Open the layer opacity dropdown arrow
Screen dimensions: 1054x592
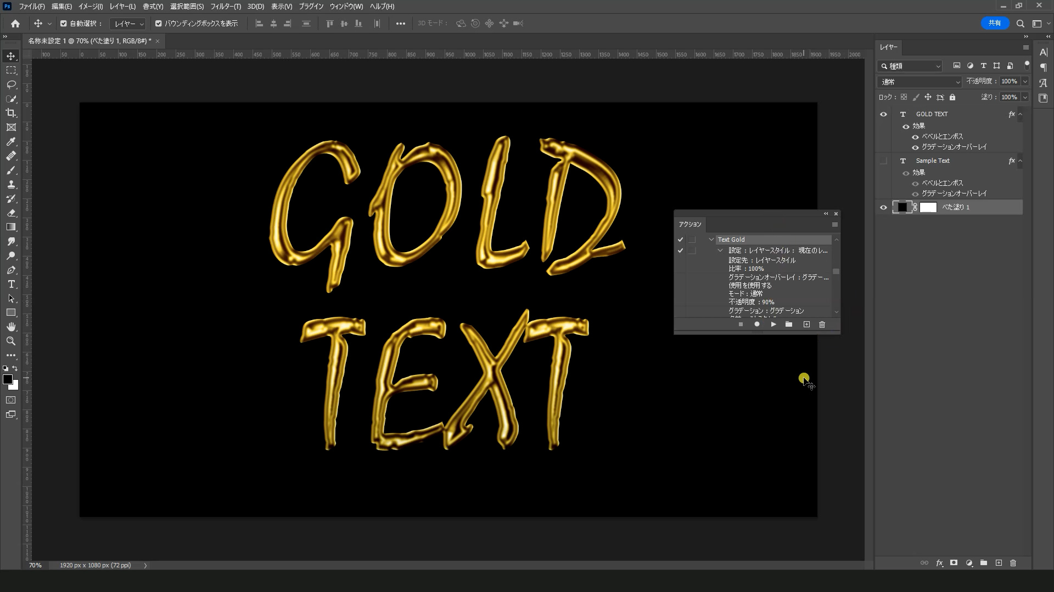click(x=1024, y=81)
